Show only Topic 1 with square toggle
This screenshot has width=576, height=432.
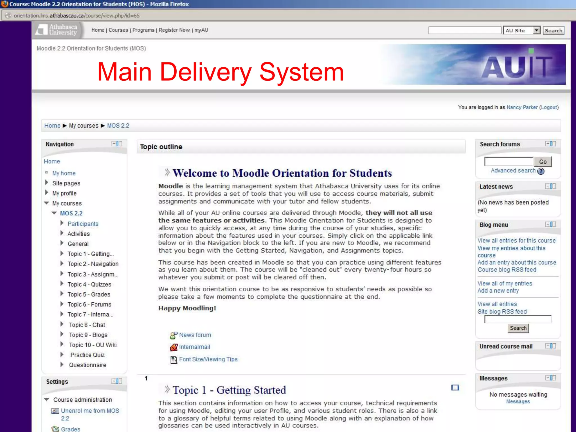[455, 388]
